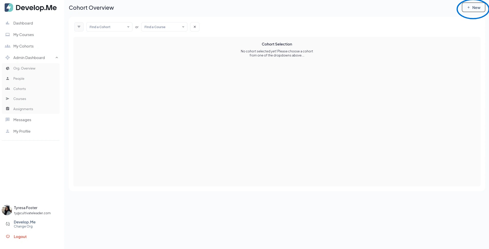Click the Change Org link
The width and height of the screenshot is (489, 249).
[23, 227]
